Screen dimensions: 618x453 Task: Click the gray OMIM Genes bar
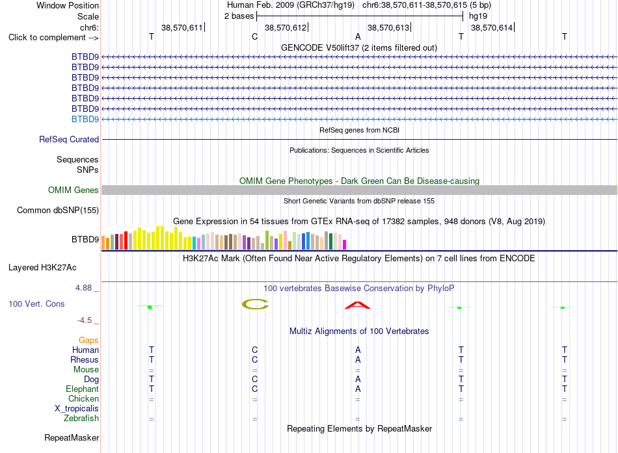[x=359, y=190]
